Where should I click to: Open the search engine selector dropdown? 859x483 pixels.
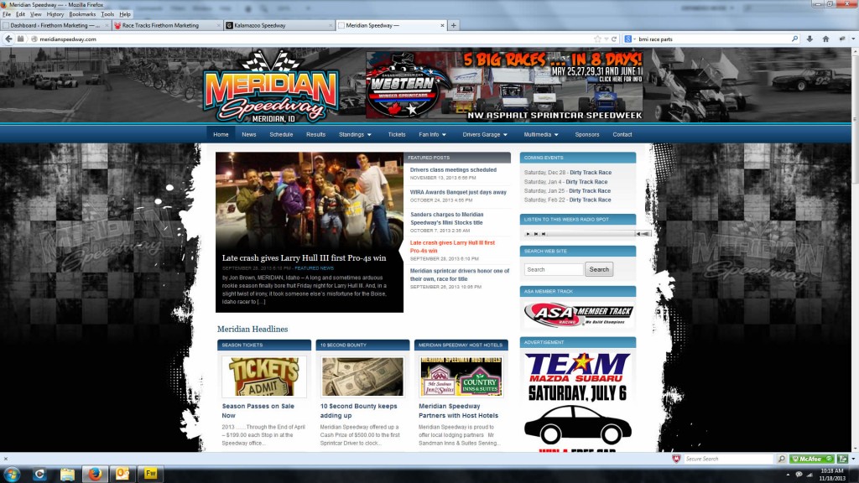pos(629,39)
